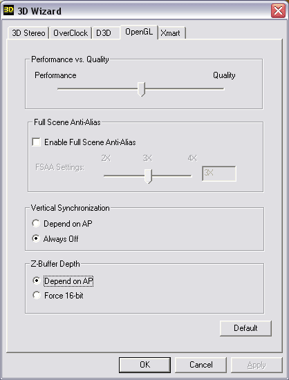Click the 3D Wizard title bar icon
Image resolution: width=289 pixels, height=380 pixels.
pyautogui.click(x=8, y=10)
